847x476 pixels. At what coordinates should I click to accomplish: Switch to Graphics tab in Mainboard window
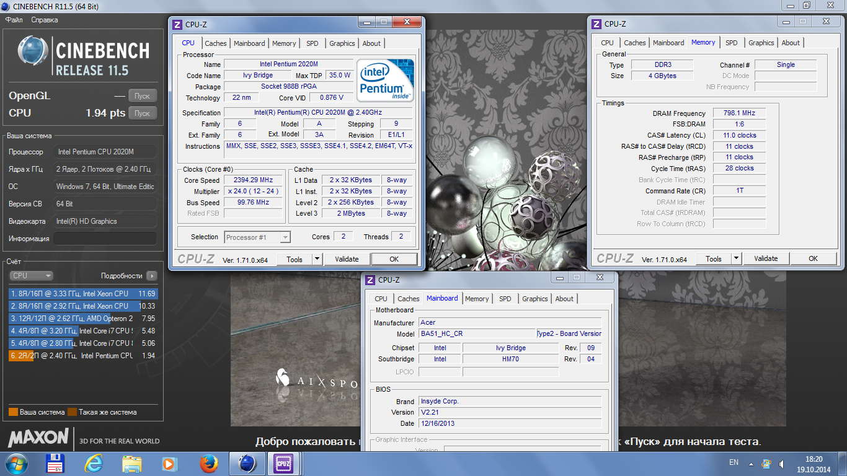[535, 299]
